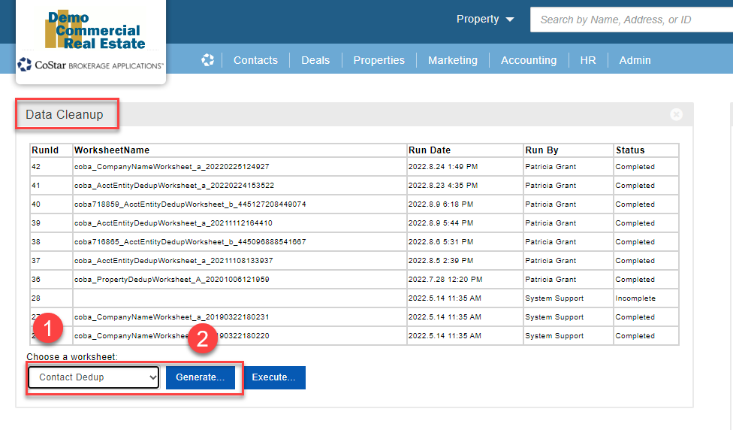Close the Data Cleanup panel
Screen dimensions: 733x430
pos(676,114)
